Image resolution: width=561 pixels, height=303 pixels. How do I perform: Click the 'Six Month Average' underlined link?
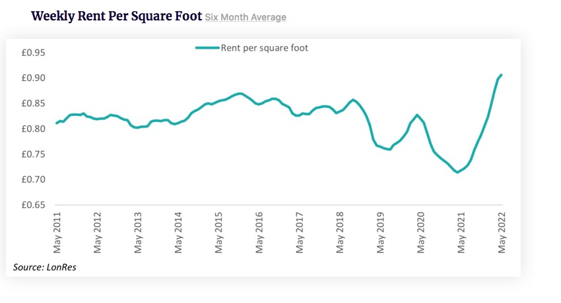pyautogui.click(x=246, y=16)
